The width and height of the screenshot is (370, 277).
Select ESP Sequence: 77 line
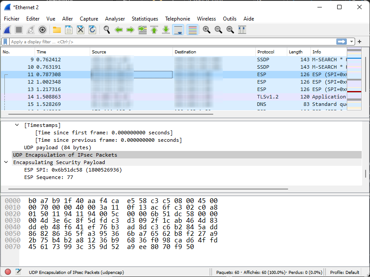pyautogui.click(x=49, y=177)
